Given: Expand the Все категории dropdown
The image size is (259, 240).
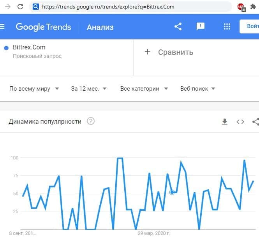Looking at the screenshot, I should [144, 89].
